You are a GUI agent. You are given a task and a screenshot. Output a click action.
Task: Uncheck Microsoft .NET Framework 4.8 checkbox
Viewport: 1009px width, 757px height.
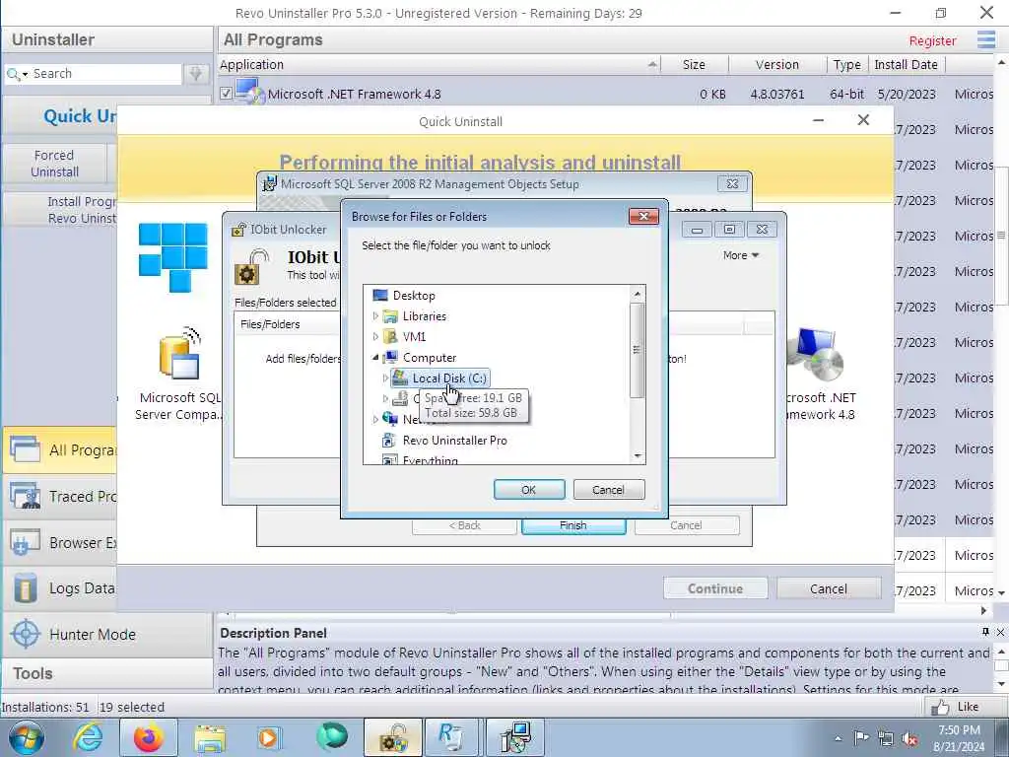coord(226,94)
